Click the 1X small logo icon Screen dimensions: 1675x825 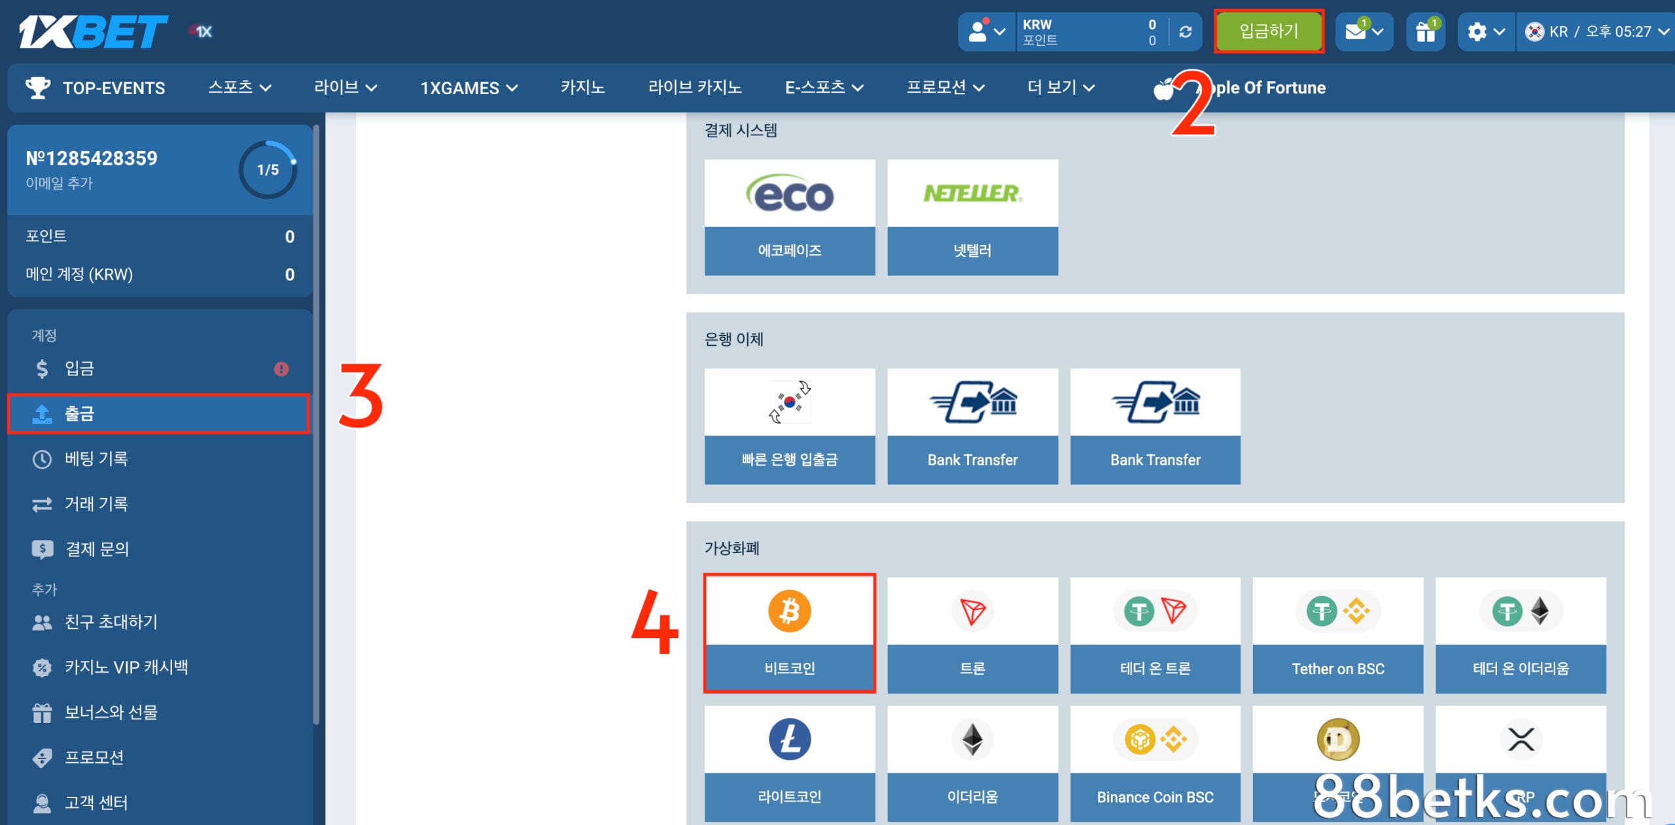click(x=202, y=31)
